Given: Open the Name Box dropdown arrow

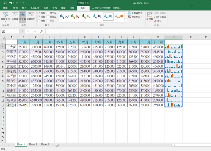Looking at the screenshot, I should (18, 31).
